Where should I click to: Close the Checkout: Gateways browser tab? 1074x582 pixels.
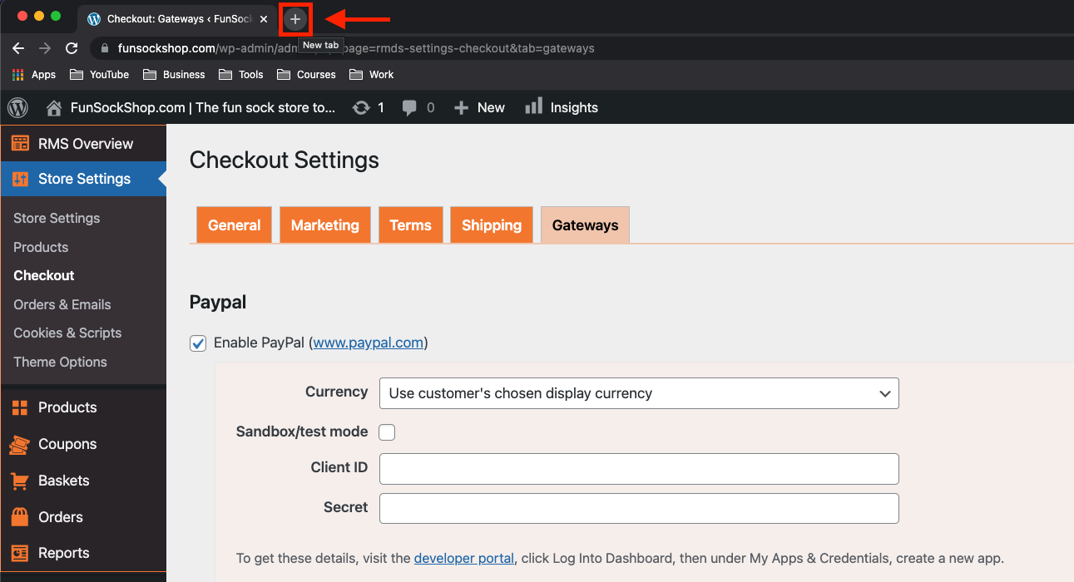coord(264,19)
